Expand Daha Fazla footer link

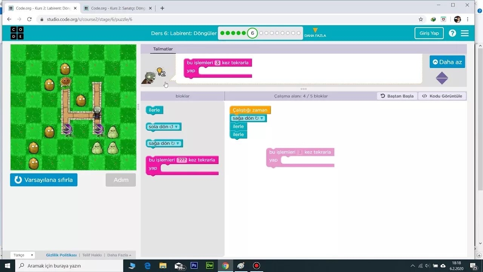119,255
